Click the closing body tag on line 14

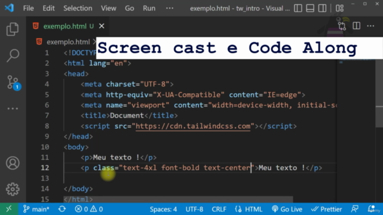point(78,189)
